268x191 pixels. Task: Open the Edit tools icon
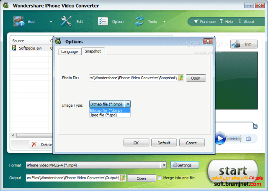(66, 21)
